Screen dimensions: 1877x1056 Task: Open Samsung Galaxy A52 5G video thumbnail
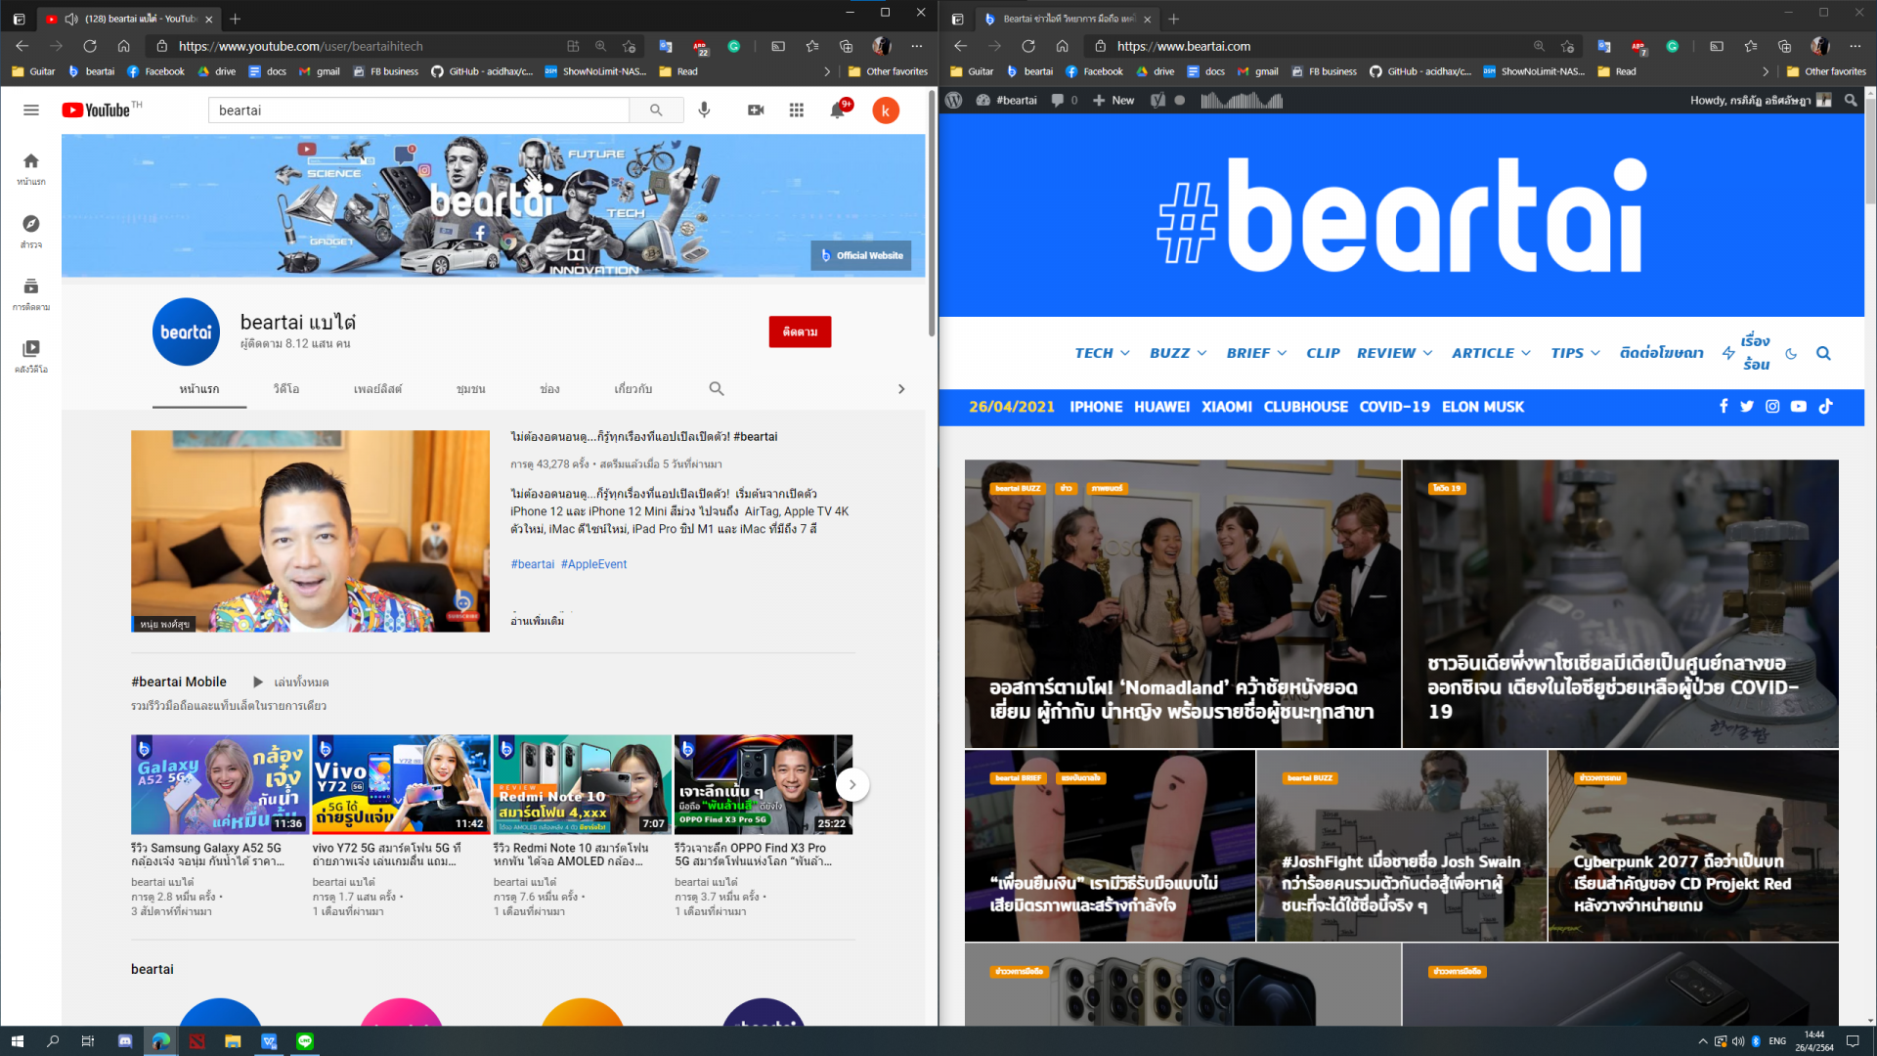point(220,784)
